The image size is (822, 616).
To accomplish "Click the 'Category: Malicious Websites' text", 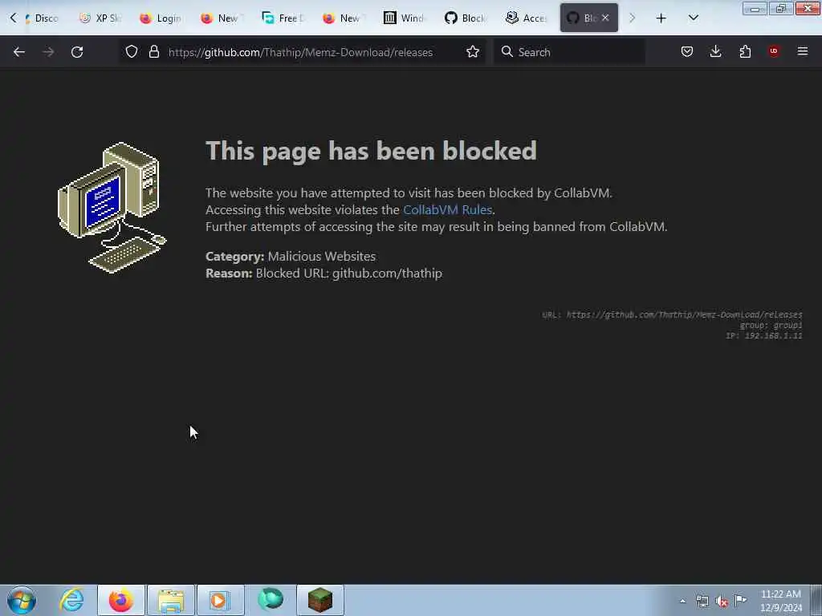I will [291, 256].
